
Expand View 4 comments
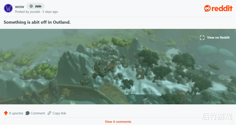click(118, 122)
